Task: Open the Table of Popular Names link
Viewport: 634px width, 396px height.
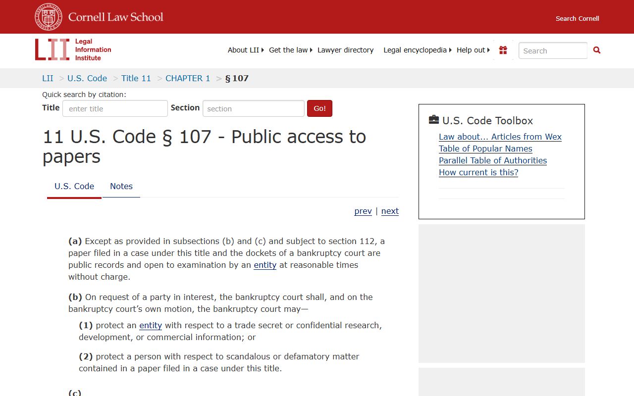Action: pos(485,148)
